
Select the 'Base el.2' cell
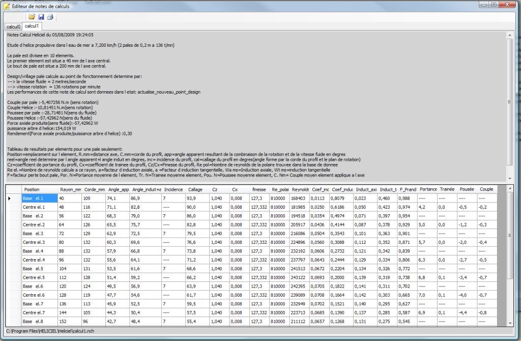(x=40, y=216)
